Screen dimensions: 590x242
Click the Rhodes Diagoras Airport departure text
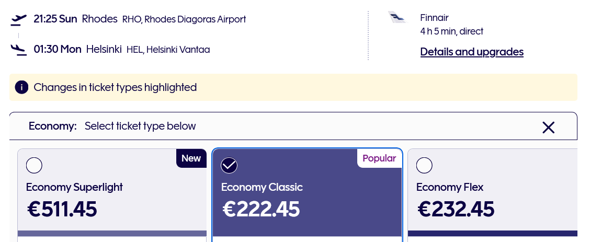(x=184, y=19)
